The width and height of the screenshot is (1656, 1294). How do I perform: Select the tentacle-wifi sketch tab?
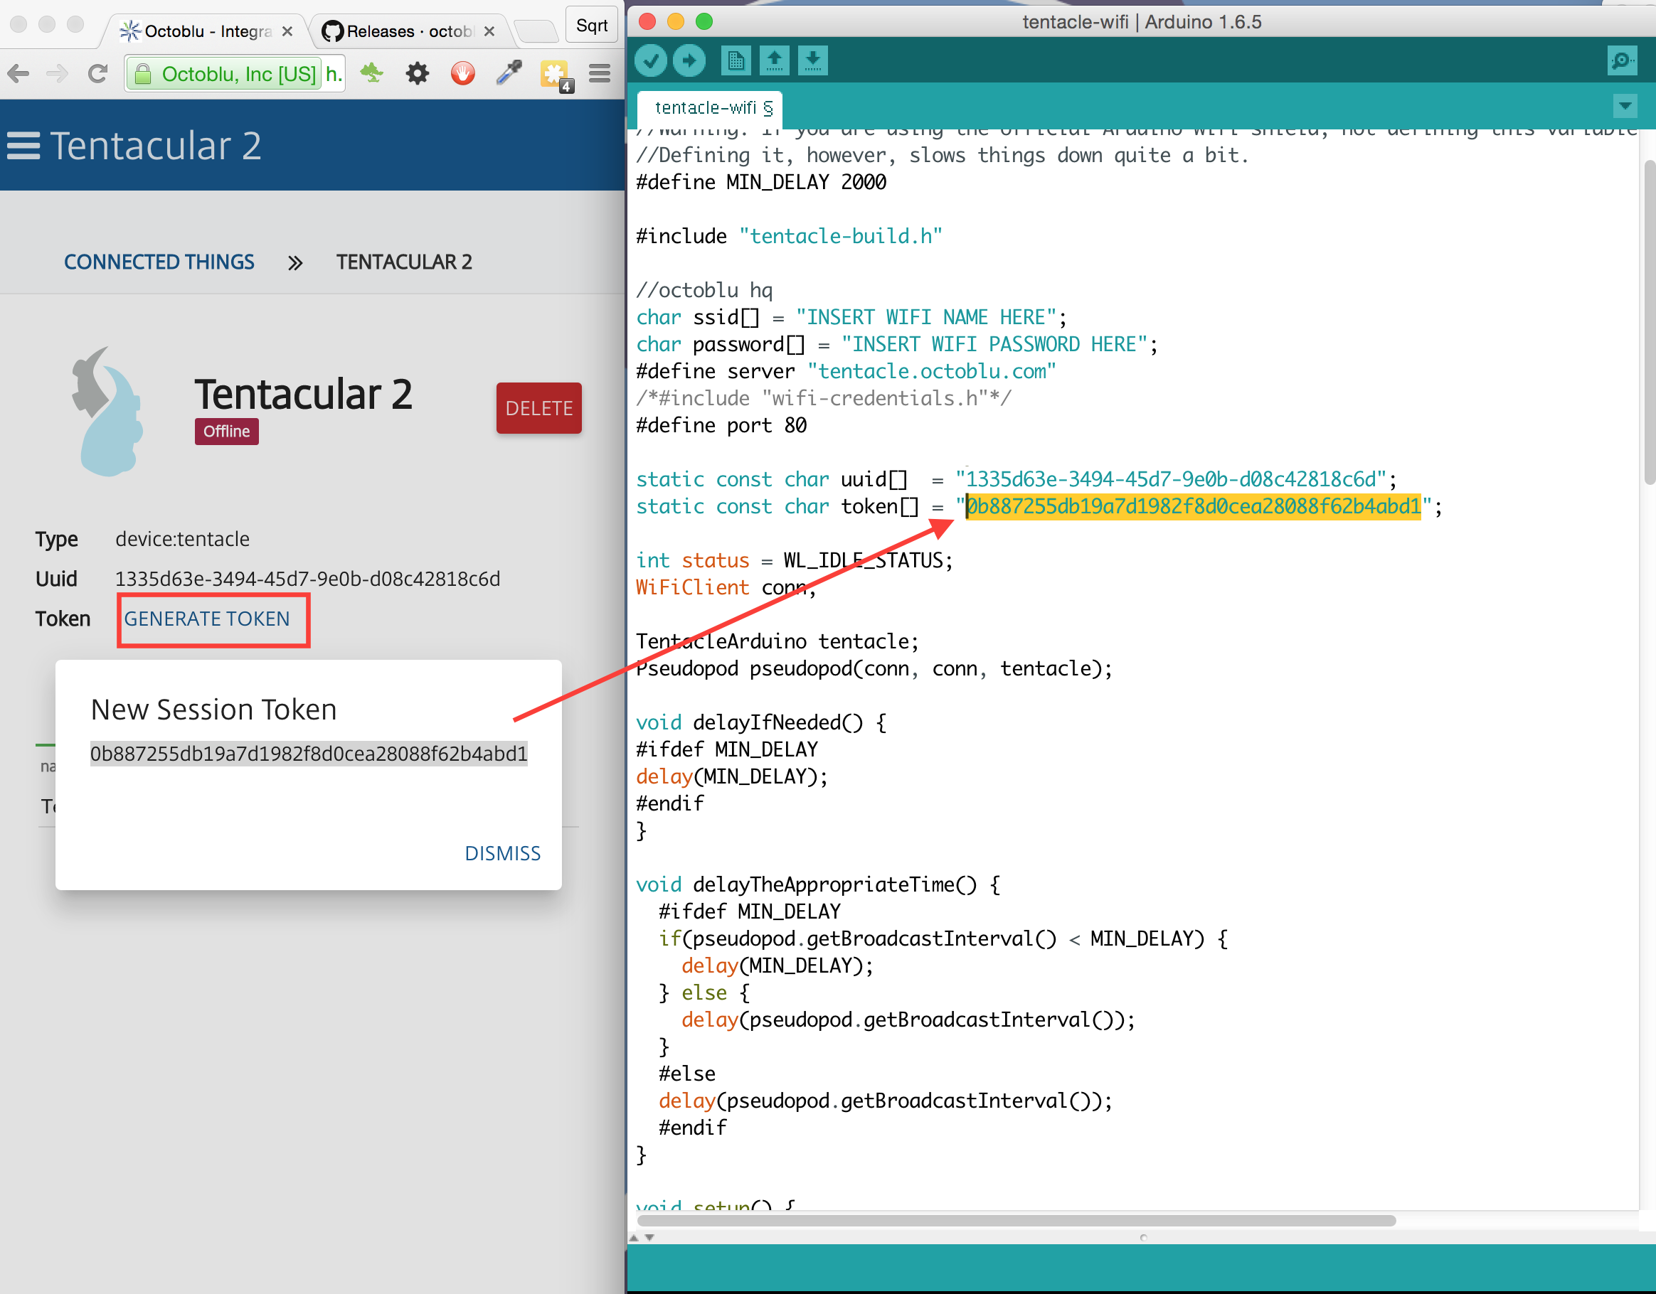pos(705,107)
